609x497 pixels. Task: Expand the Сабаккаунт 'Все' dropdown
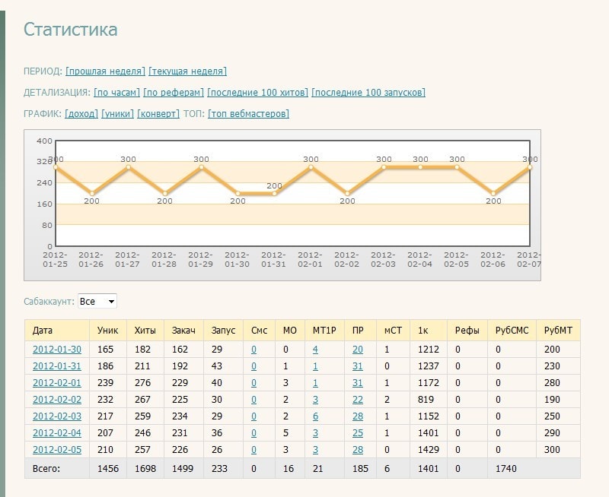tap(97, 302)
